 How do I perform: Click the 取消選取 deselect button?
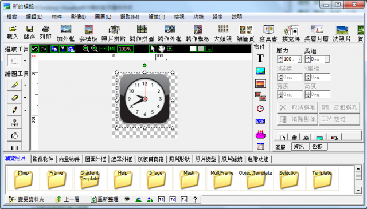[298, 107]
